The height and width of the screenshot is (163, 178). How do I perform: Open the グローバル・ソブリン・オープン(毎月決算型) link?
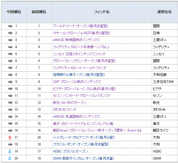(84, 61)
